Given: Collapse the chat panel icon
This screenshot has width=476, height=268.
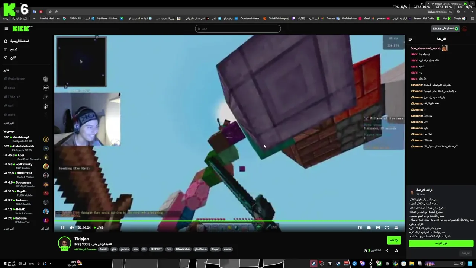Looking at the screenshot, I should point(411,39).
